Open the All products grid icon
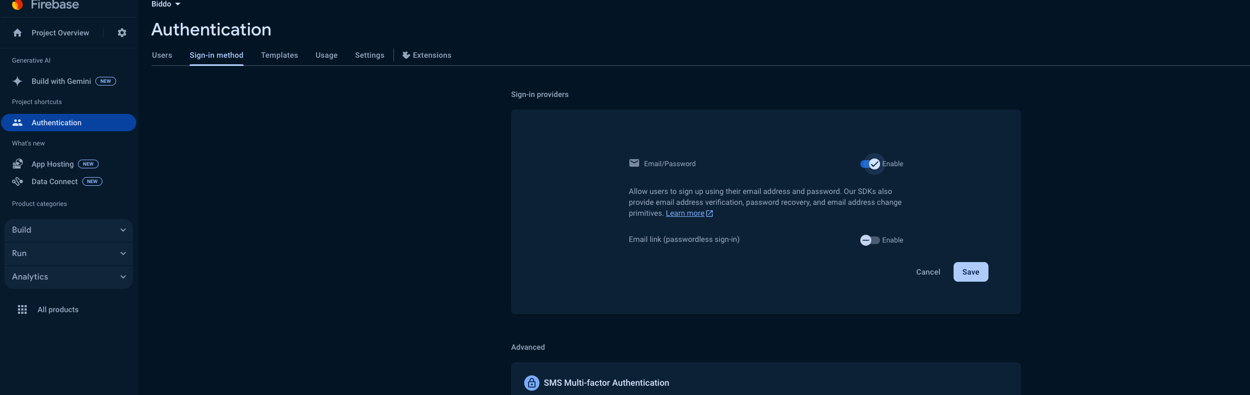 point(22,309)
